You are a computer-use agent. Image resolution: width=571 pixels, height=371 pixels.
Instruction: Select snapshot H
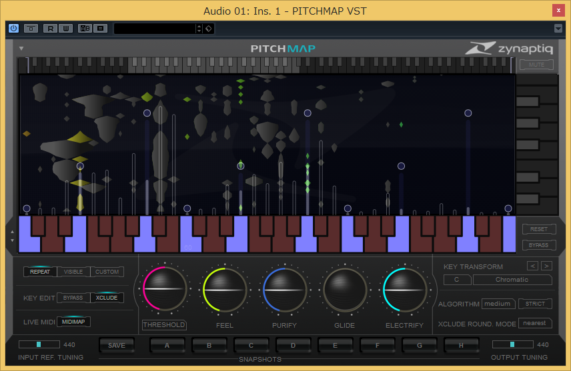[461, 345]
